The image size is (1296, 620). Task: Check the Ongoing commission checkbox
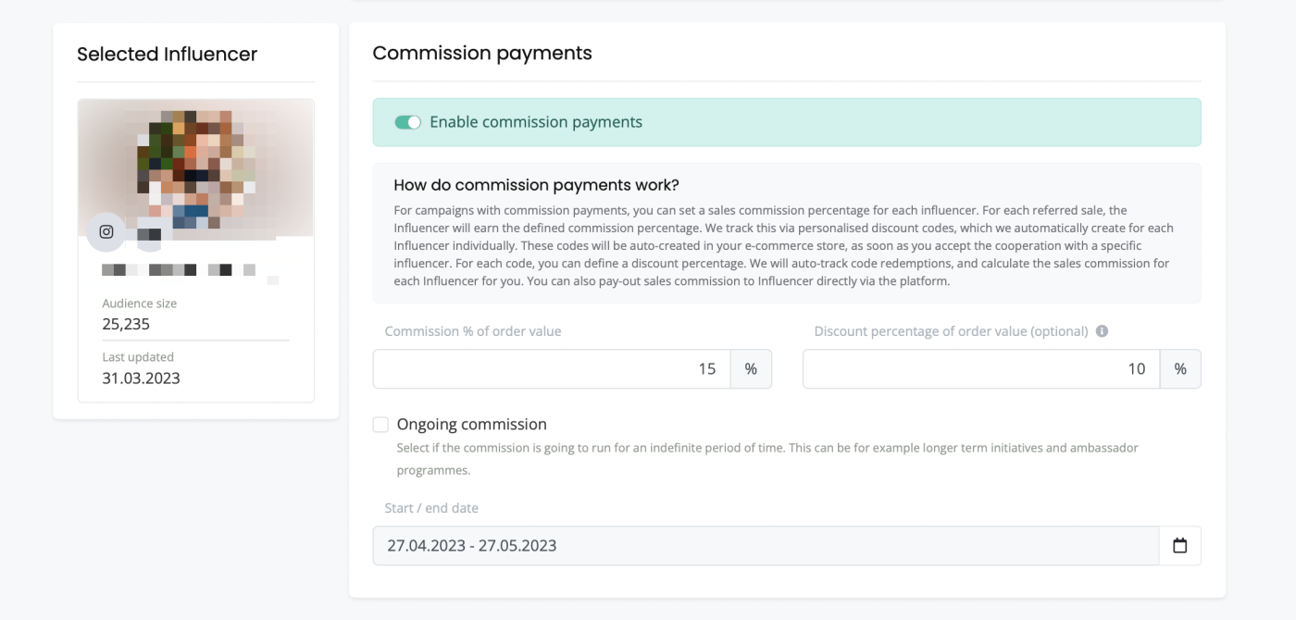[x=380, y=425]
